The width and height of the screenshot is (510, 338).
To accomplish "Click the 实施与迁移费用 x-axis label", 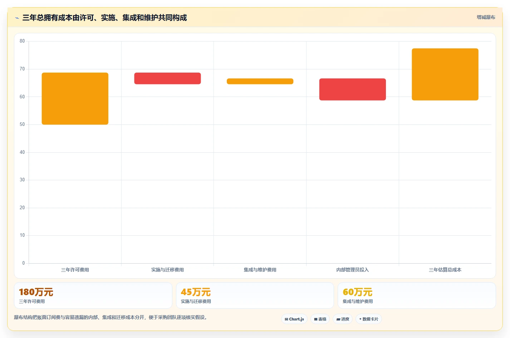I will point(167,270).
